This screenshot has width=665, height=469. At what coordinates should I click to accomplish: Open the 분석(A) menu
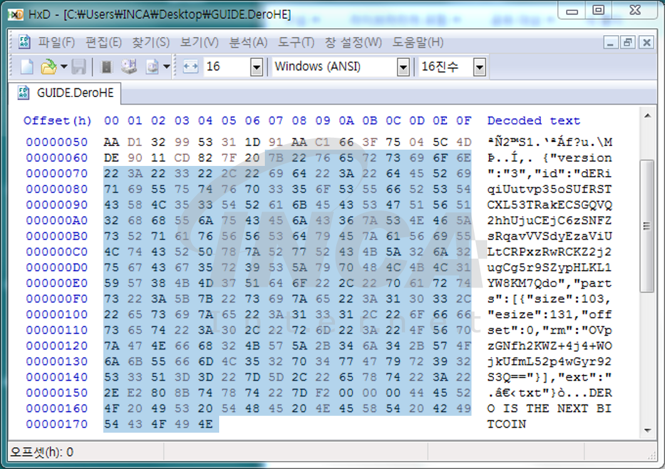pyautogui.click(x=248, y=43)
